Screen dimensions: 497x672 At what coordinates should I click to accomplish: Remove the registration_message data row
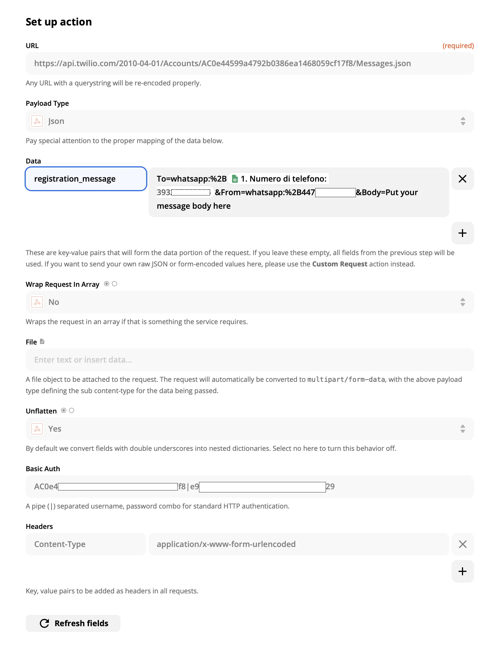[x=462, y=179]
